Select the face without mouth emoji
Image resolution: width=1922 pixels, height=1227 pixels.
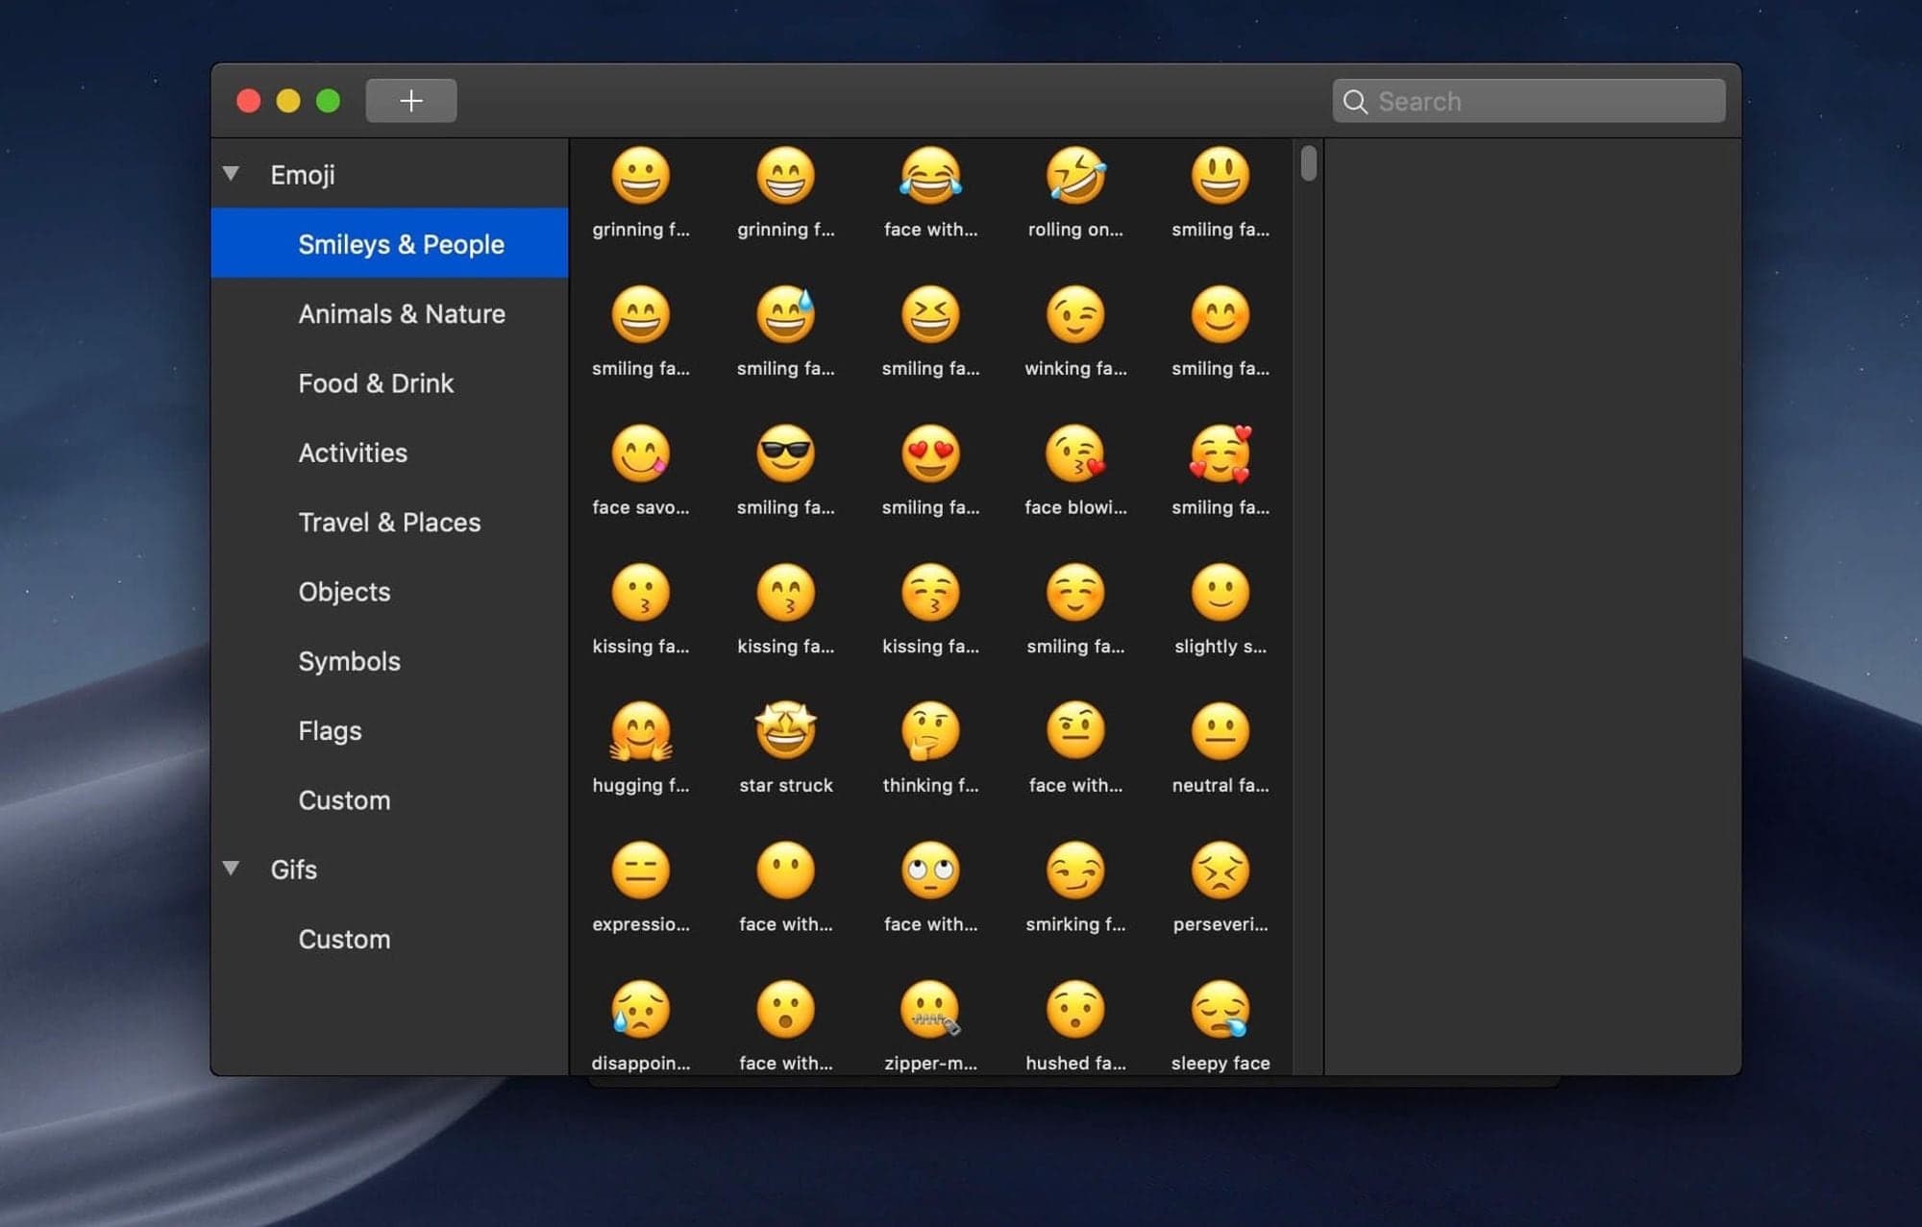[785, 871]
